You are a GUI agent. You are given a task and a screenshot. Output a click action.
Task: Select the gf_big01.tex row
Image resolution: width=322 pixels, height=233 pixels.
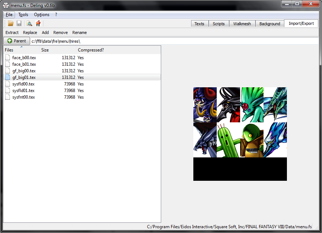[x=82, y=77]
